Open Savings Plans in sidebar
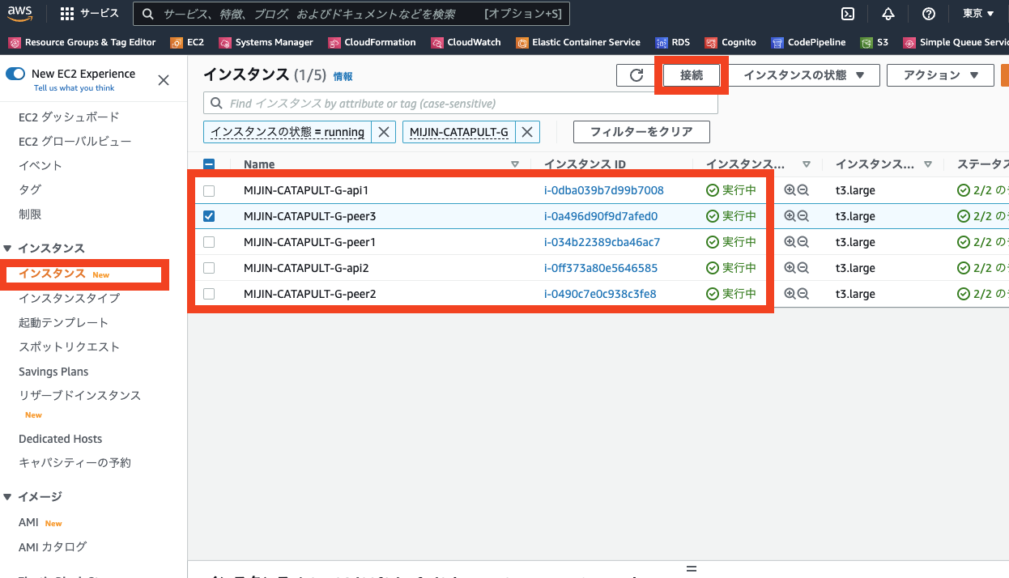Image resolution: width=1009 pixels, height=578 pixels. click(x=53, y=372)
